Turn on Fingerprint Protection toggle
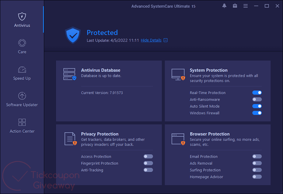Viewport: 283px width, 194px height. click(148, 163)
